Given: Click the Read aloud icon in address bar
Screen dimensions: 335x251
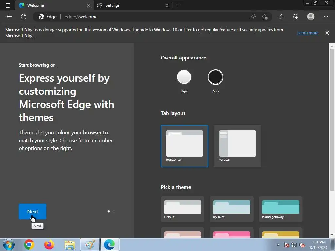Looking at the screenshot, I should (x=253, y=17).
